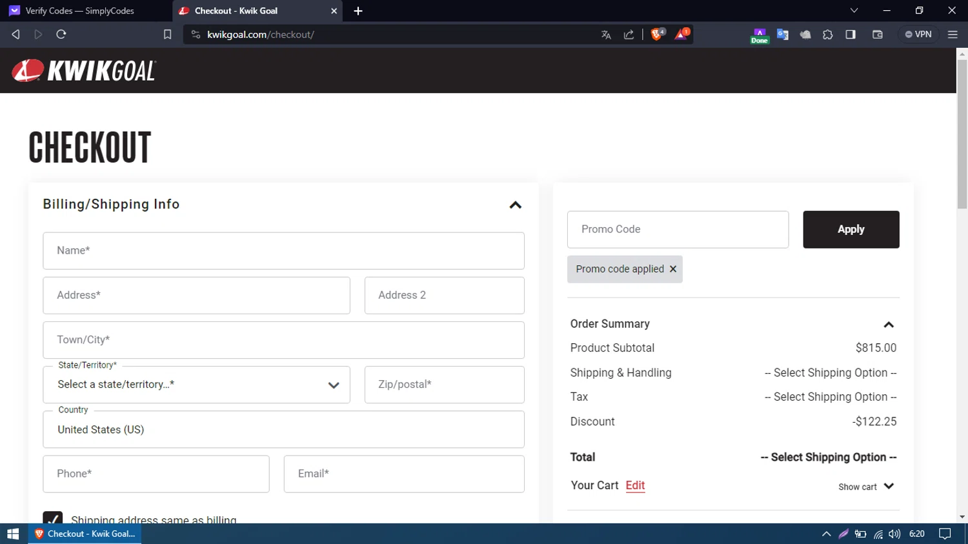The height and width of the screenshot is (544, 968).
Task: Open the tab search dropdown arrow
Action: [854, 11]
